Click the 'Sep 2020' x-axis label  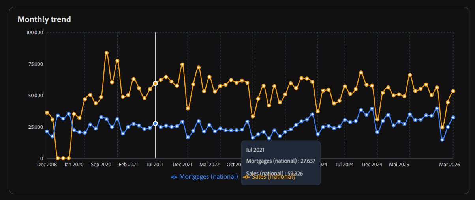click(x=101, y=165)
